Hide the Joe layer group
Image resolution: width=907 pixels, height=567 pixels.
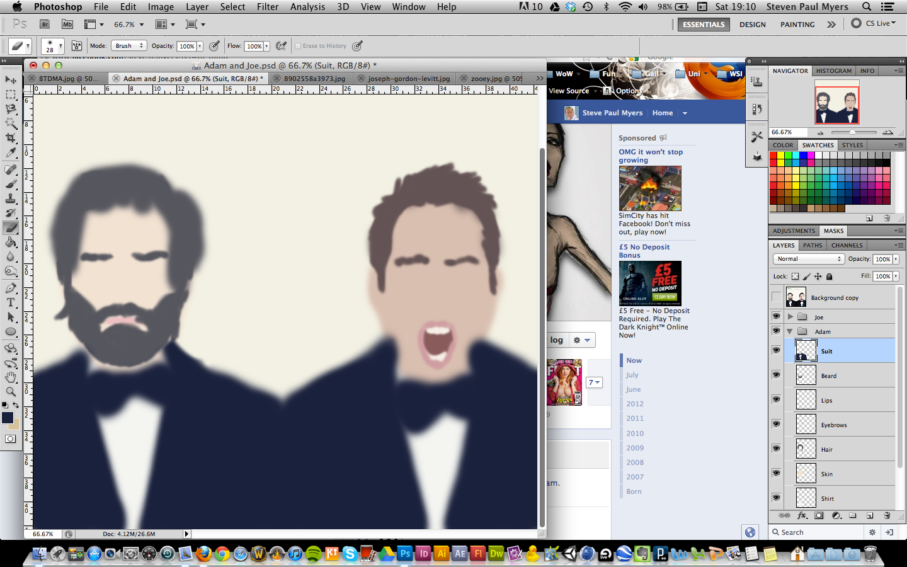(776, 316)
